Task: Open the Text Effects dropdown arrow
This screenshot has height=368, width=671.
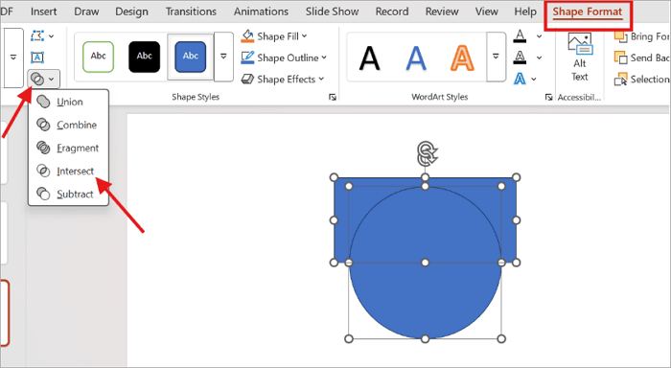Action: click(x=534, y=80)
